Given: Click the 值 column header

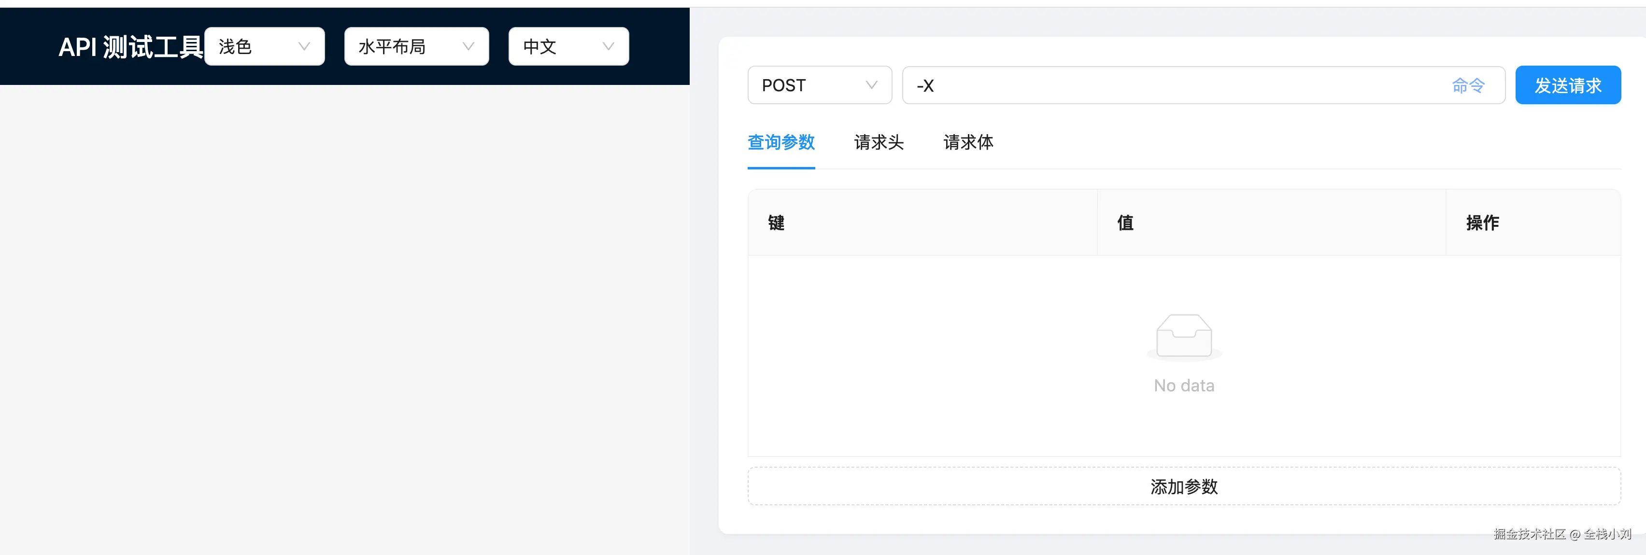Looking at the screenshot, I should (1125, 223).
